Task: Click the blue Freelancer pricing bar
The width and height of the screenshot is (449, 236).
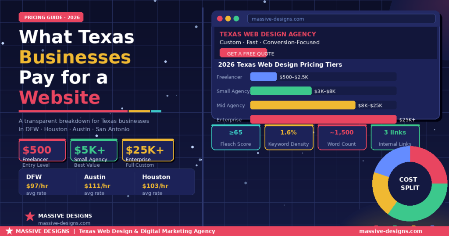Action: [x=264, y=77]
